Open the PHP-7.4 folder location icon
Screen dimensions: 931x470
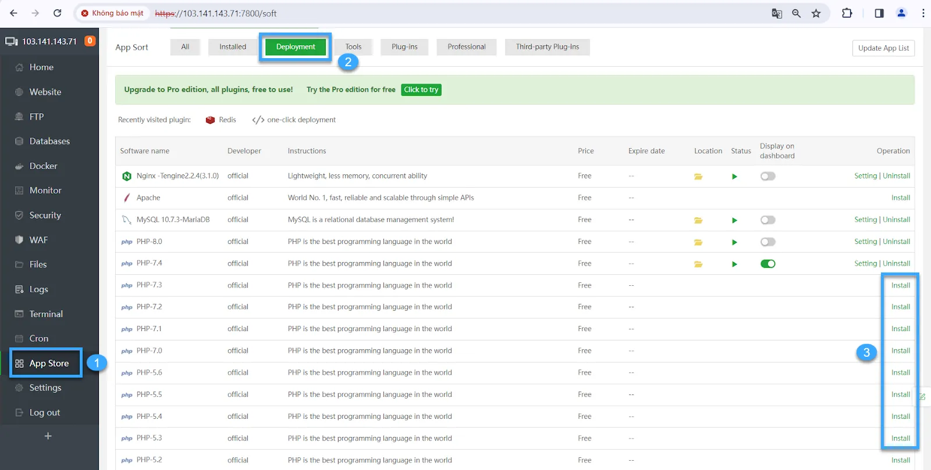point(698,264)
